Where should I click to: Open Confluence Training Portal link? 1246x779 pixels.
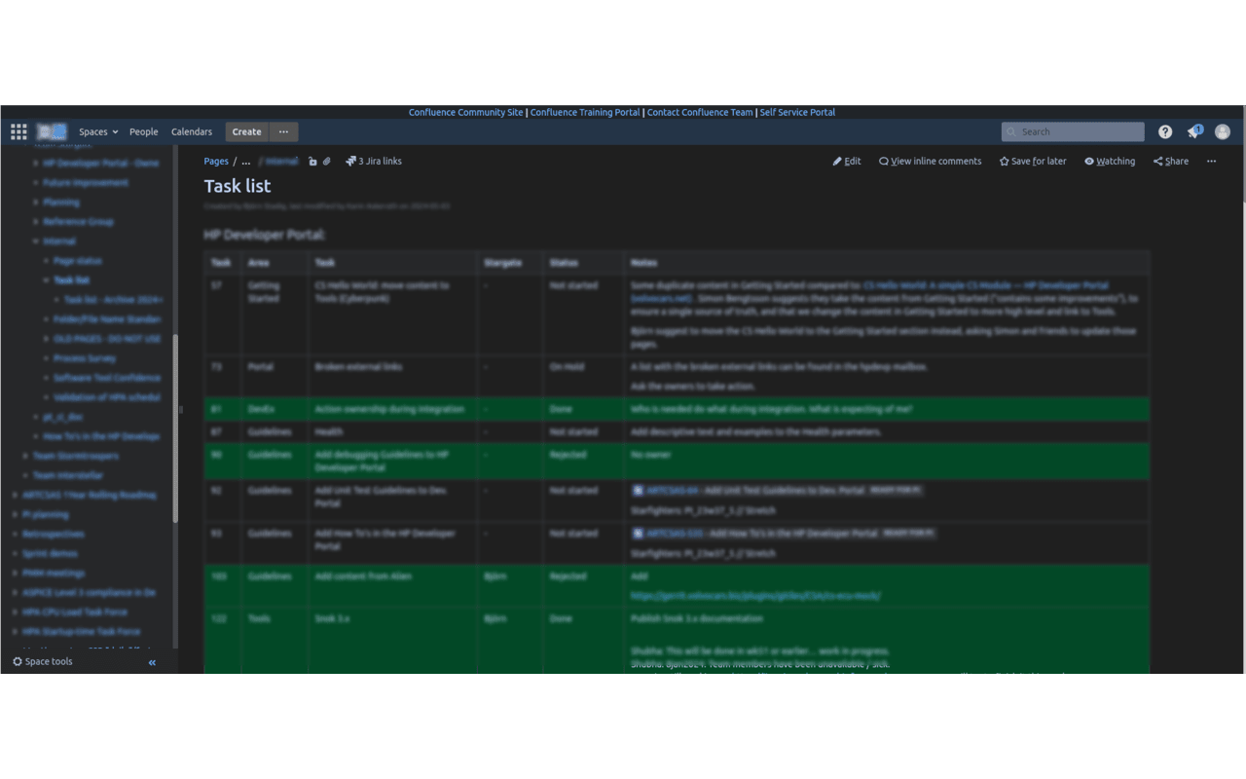[585, 112]
